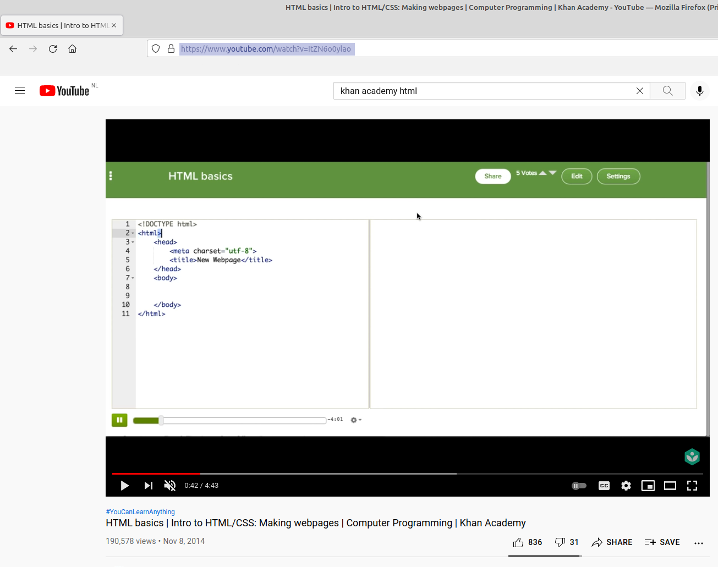Switch to miniplayer mode

coord(648,486)
